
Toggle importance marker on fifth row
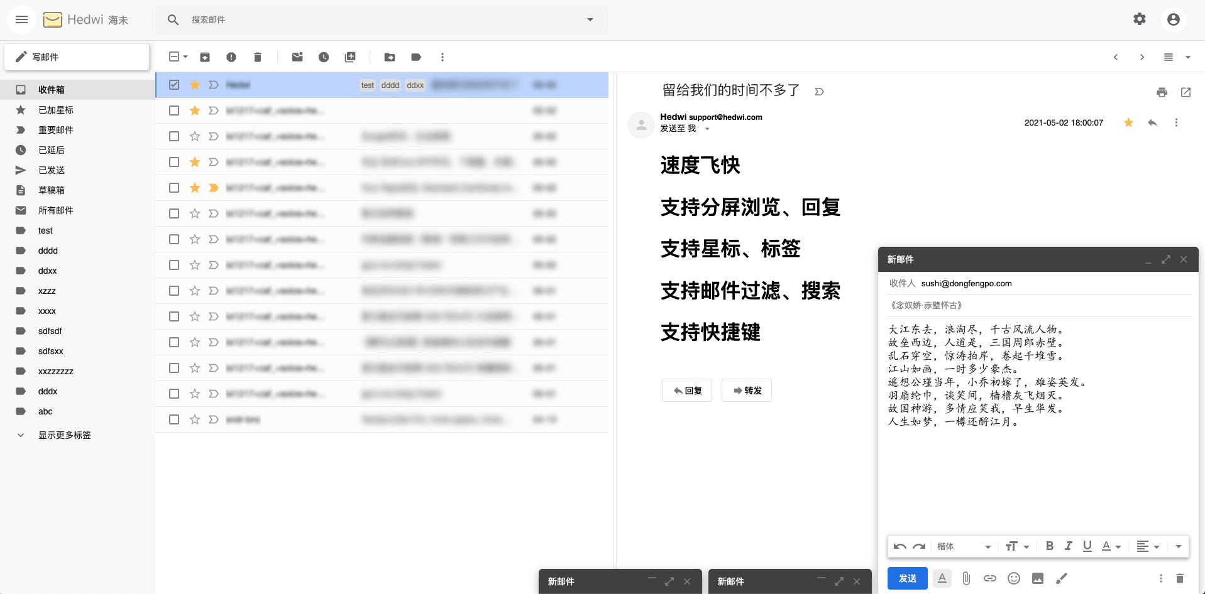(x=214, y=188)
